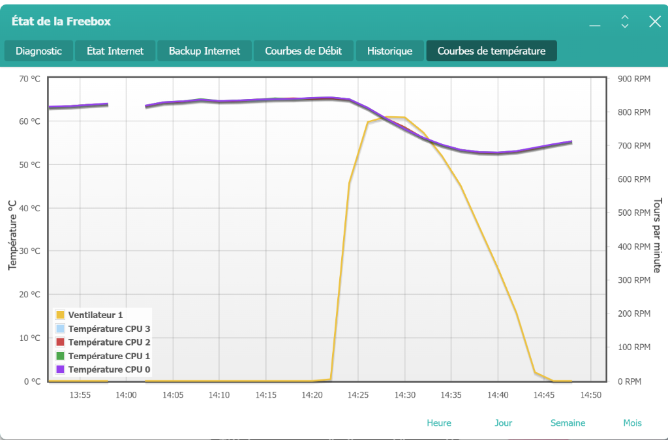Click the 14:45 time axis label
This screenshot has width=668, height=440.
[x=544, y=395]
